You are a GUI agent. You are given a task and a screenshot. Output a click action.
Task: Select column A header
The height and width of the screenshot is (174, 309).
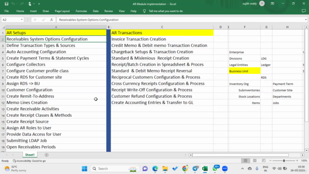coord(56,27)
